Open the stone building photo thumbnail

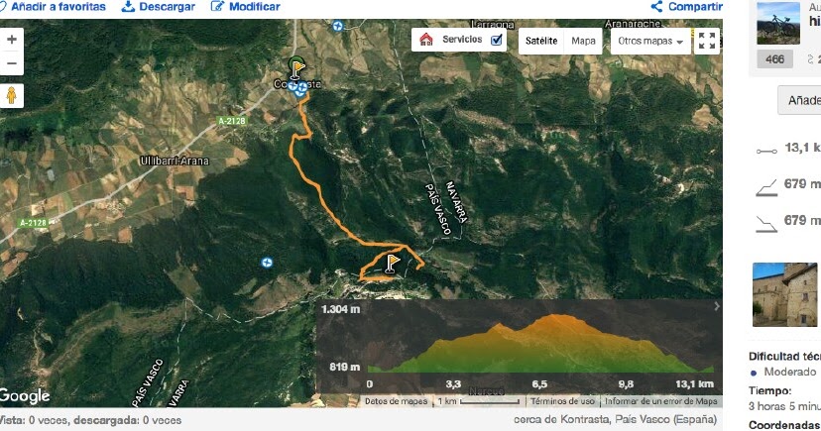pos(784,294)
